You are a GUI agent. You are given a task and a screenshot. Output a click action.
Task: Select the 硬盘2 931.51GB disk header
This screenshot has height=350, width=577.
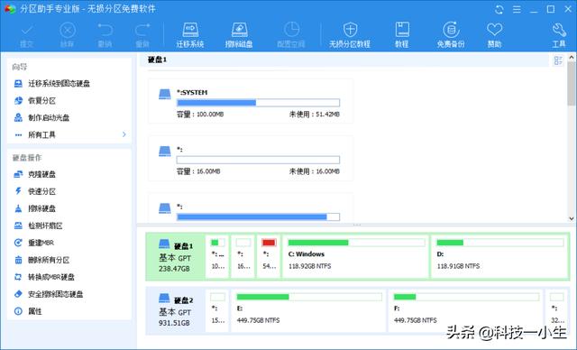point(176,311)
